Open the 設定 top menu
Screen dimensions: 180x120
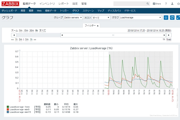75,4
